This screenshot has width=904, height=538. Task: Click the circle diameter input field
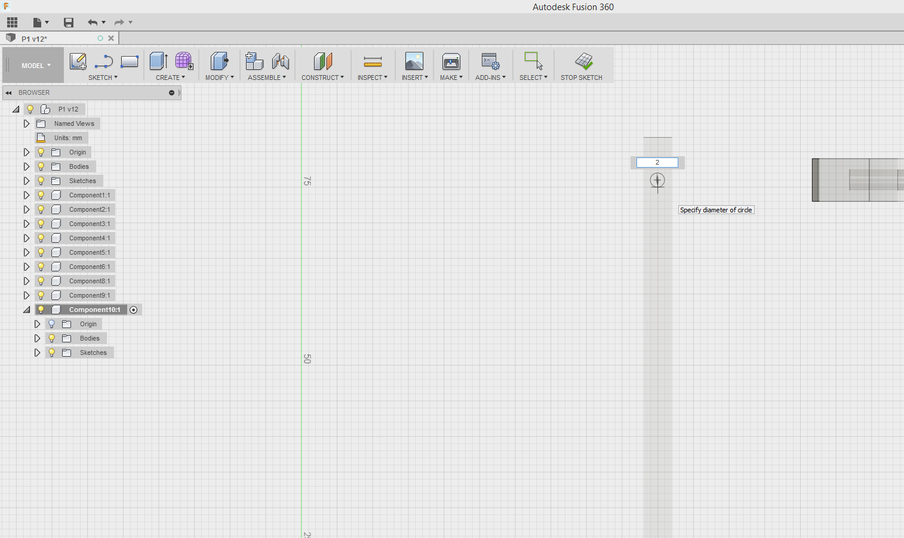pos(657,163)
